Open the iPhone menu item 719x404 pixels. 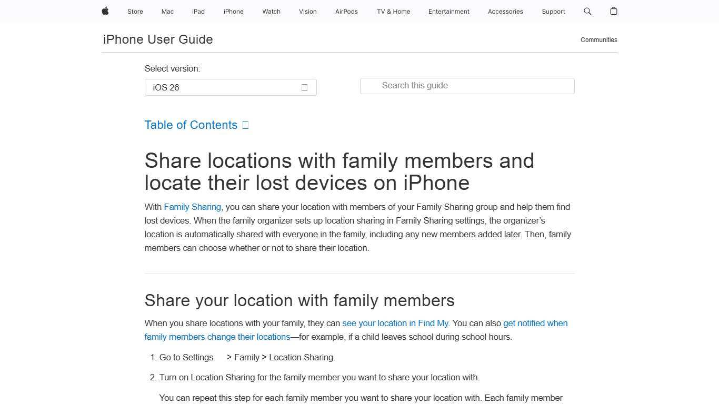click(x=233, y=11)
